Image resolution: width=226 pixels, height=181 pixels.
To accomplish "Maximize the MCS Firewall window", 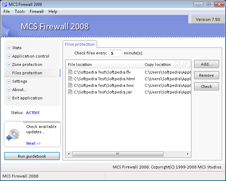I will [209, 5].
